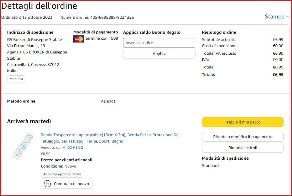Click the bold Totale amount in Riepilogo ordine
Screen dimensions: 292x196
click(278, 75)
